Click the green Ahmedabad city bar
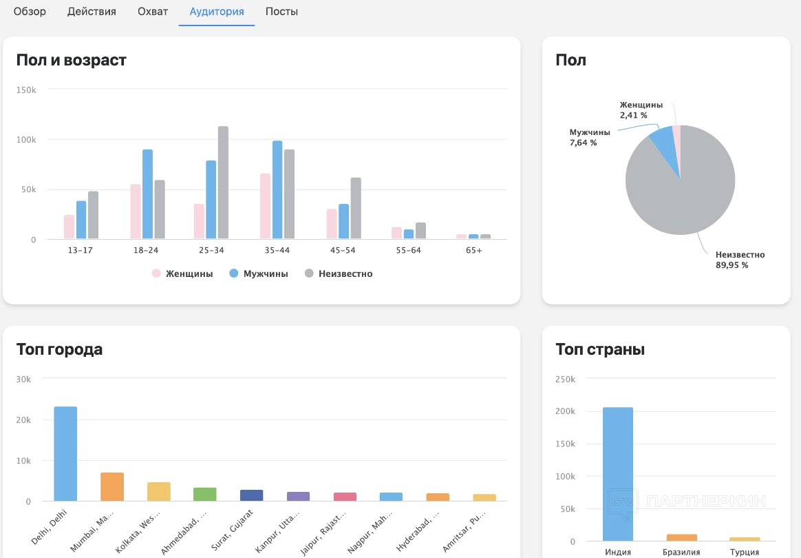Image resolution: width=801 pixels, height=558 pixels. tap(205, 494)
